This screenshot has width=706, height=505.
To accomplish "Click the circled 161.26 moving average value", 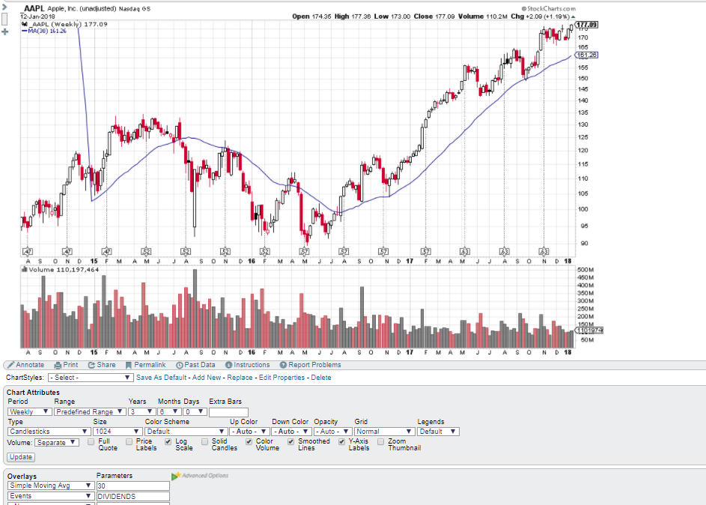I will (x=587, y=55).
